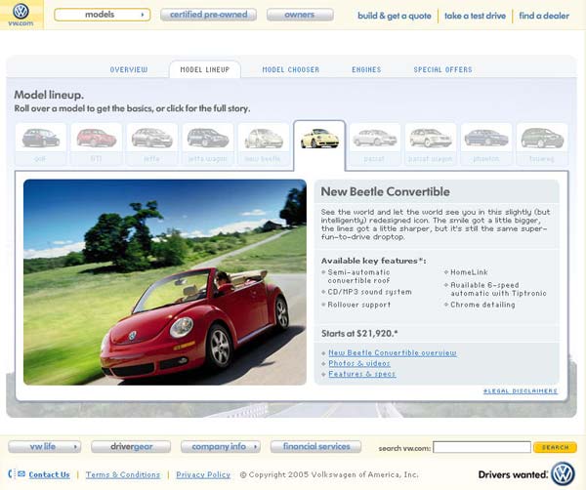Open Photos & videos link

tap(359, 363)
